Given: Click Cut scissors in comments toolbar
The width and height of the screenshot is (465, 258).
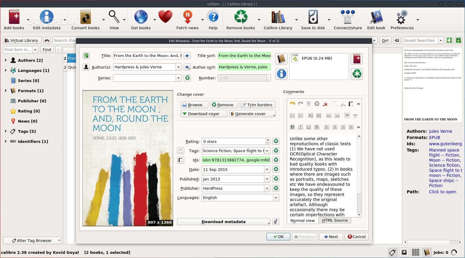Looking at the screenshot, I should (343, 104).
